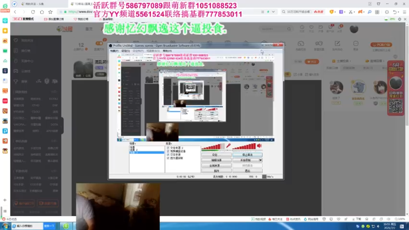Open the green cloud sidebar icon
The image size is (409, 230).
[x=5, y=61]
